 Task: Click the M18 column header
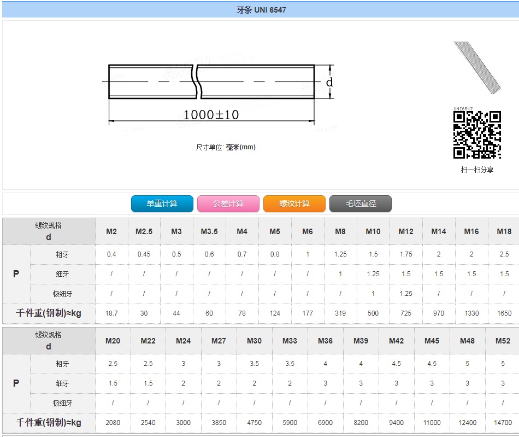pyautogui.click(x=504, y=231)
